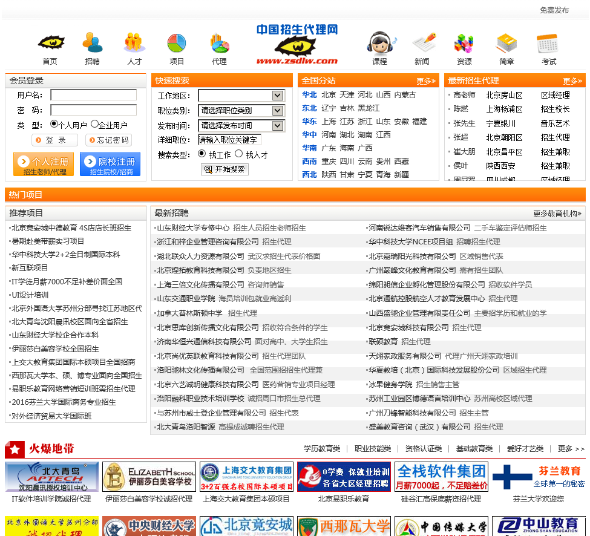Click 更多 in the 全国分站 header

tap(426, 81)
